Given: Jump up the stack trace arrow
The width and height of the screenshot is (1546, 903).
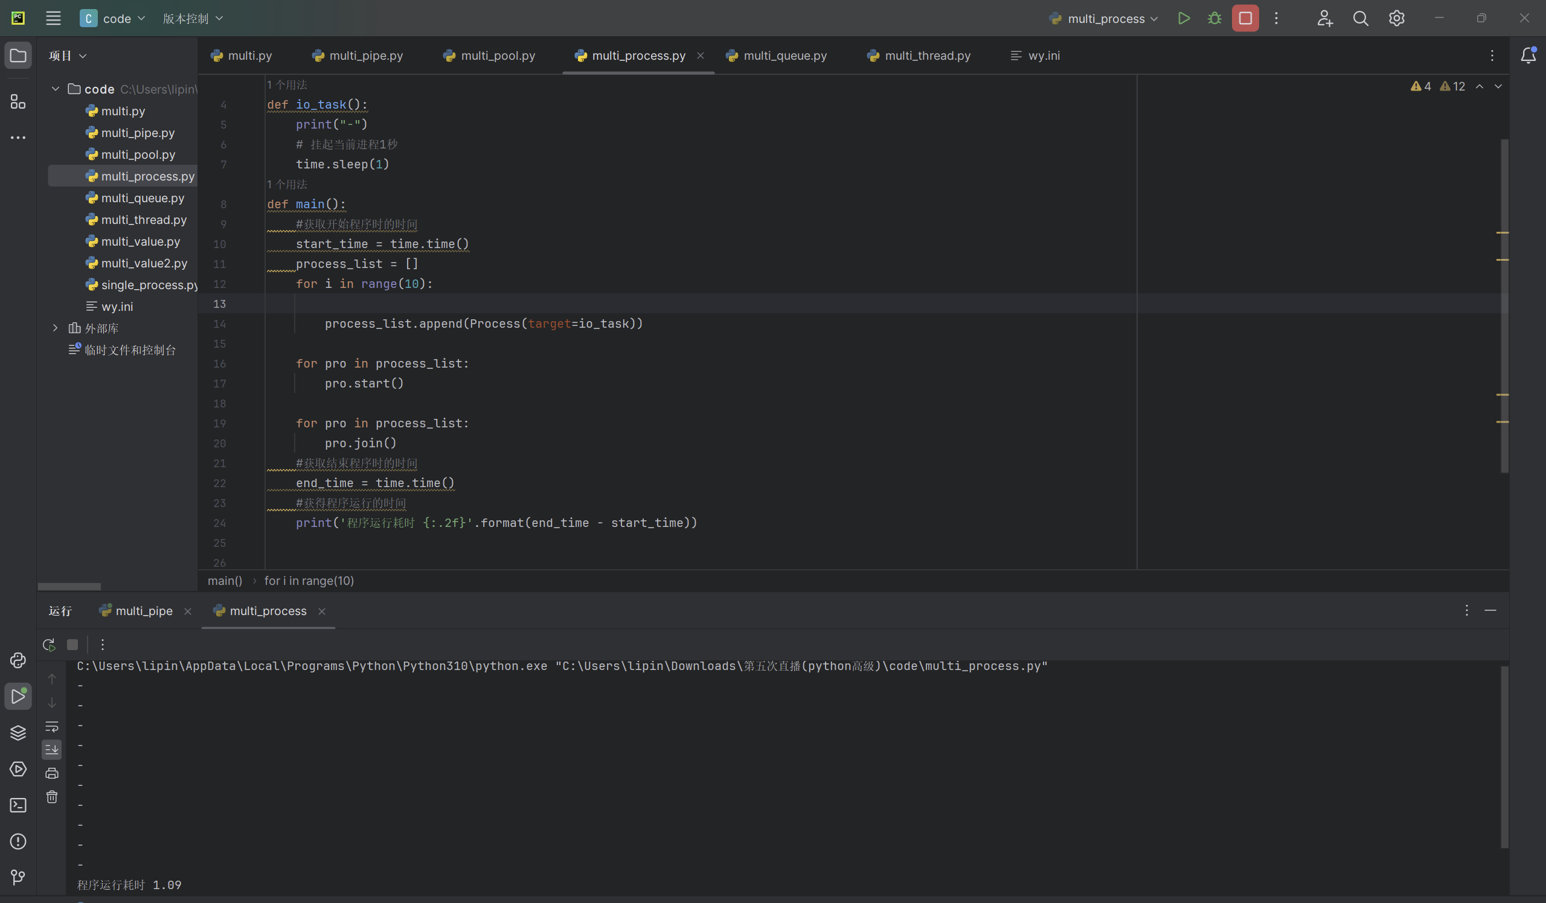Looking at the screenshot, I should coord(52,678).
